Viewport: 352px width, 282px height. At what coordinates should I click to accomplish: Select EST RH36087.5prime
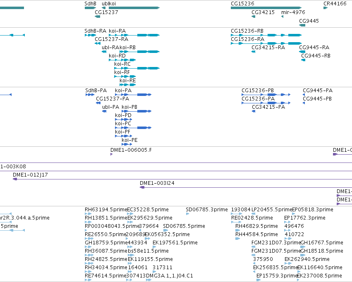[106, 251]
